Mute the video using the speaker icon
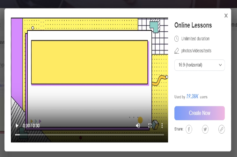Viewport: 237px width, 157px height. tap(138, 126)
